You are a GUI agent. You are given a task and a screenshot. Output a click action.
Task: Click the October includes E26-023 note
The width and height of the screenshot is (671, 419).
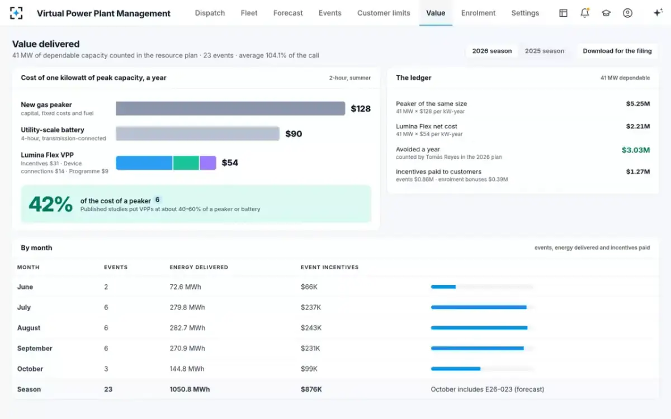[x=487, y=389]
